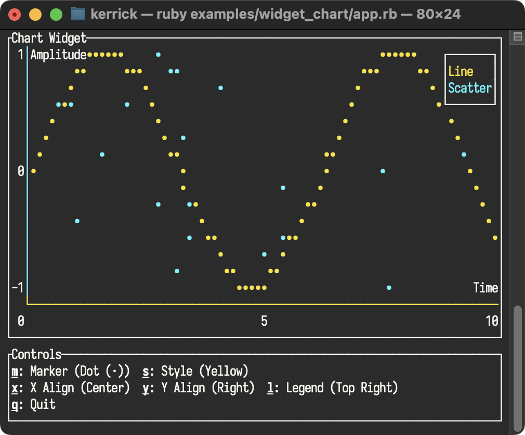
Task: Click the vertical scrollbar thumb
Action: (x=518, y=368)
